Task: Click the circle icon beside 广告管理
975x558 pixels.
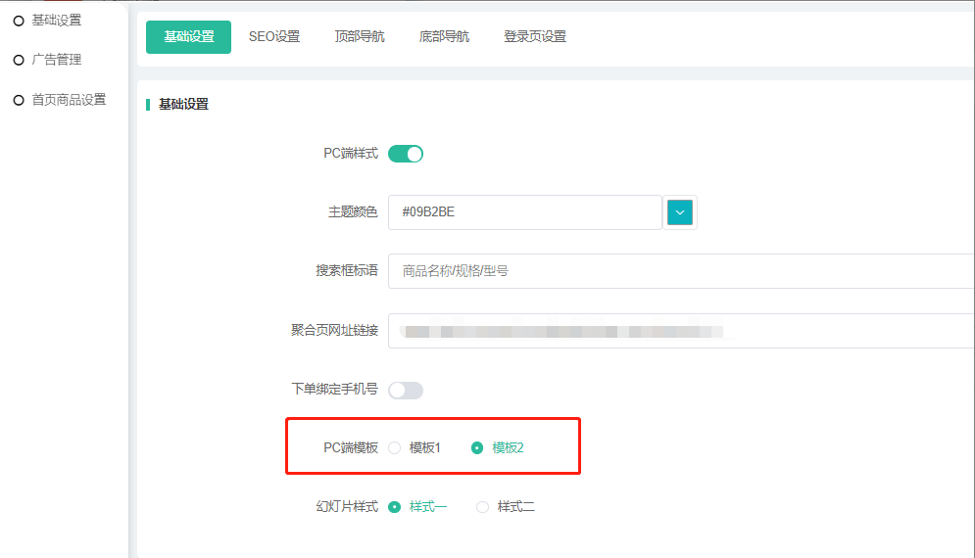Action: coord(19,61)
